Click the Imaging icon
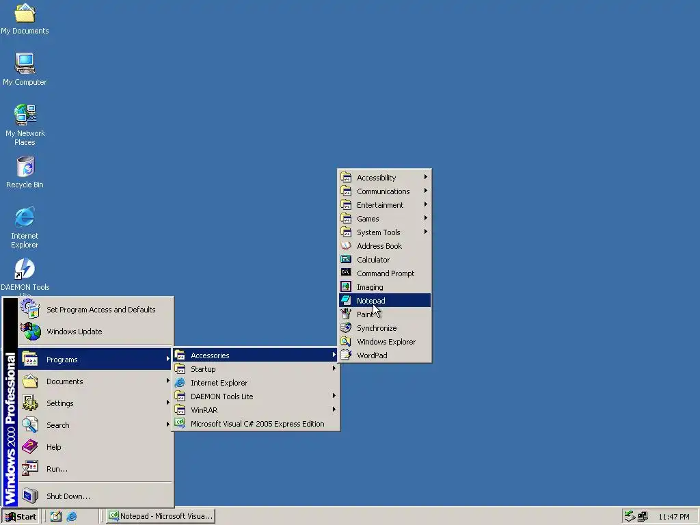 coord(346,286)
